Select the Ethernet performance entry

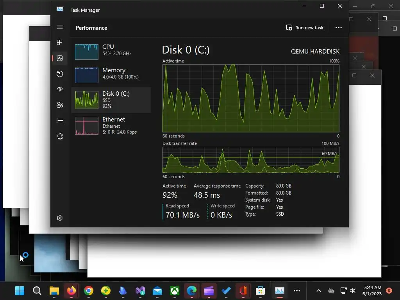111,125
